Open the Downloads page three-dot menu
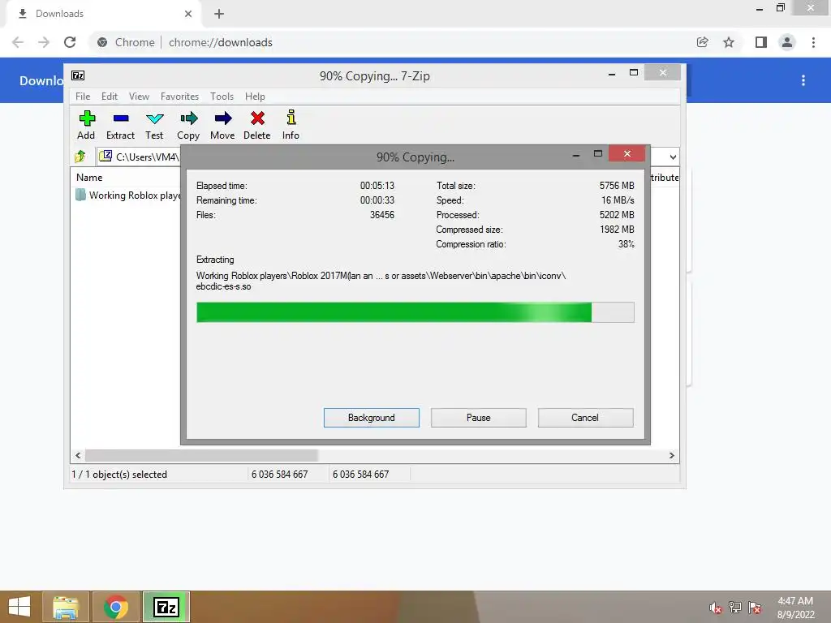831x623 pixels. (803, 80)
